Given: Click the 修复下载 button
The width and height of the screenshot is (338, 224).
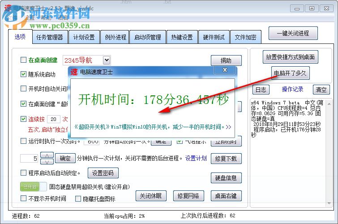Looking at the screenshot, I should 226,159.
